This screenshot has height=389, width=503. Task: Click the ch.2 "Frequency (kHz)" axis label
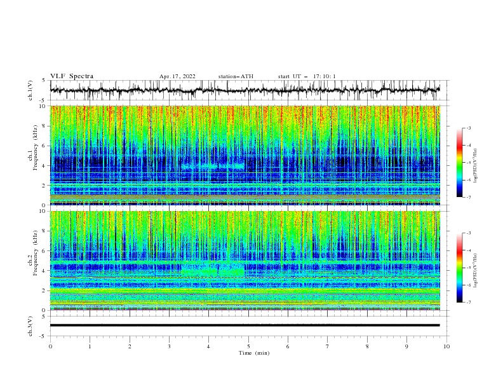point(36,252)
